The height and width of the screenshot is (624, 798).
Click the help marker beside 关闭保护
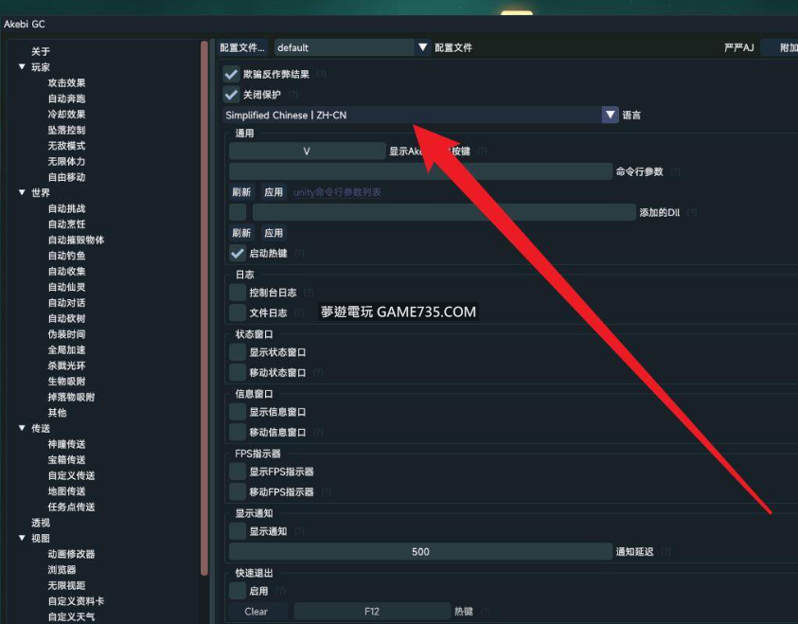(293, 95)
